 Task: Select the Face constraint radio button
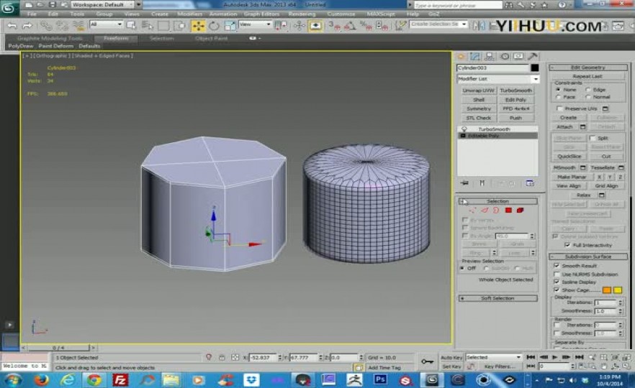coord(559,97)
